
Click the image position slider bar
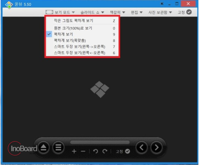(100, 142)
